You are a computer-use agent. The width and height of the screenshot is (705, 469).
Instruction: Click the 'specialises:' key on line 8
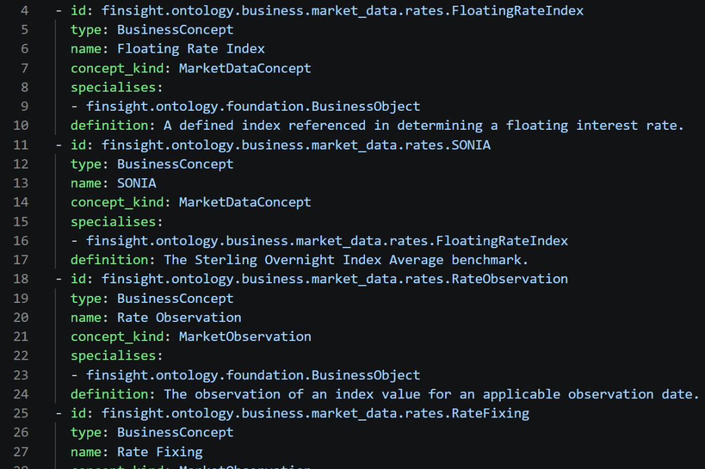click(117, 87)
